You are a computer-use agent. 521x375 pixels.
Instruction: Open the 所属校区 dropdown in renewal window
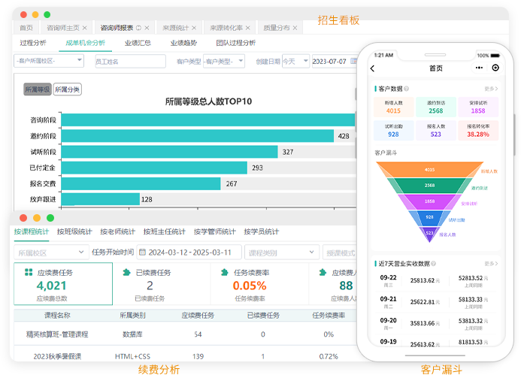click(x=51, y=253)
